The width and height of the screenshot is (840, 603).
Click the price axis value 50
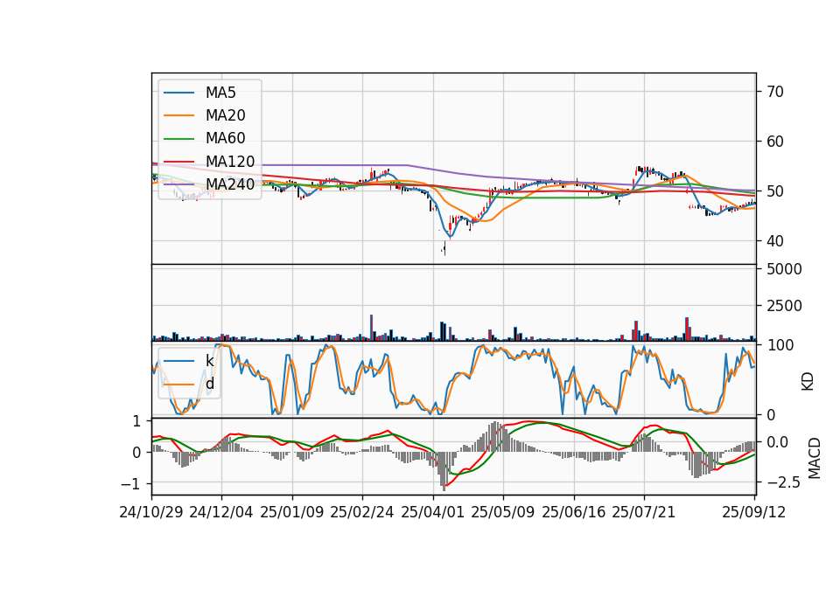(774, 191)
